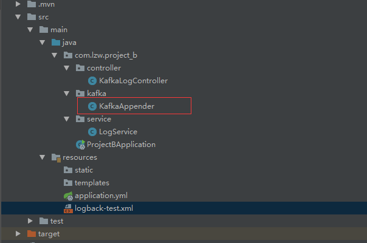Select the kafka package name
Screen dimensions: 367x243
tap(97, 94)
